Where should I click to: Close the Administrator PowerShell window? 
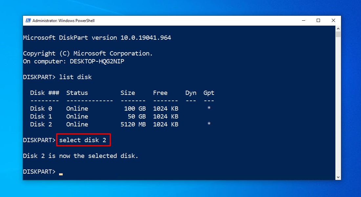(333, 20)
